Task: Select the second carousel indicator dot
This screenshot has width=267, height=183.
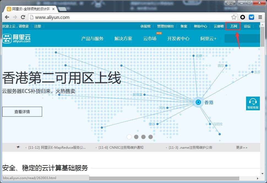Action: [136, 137]
